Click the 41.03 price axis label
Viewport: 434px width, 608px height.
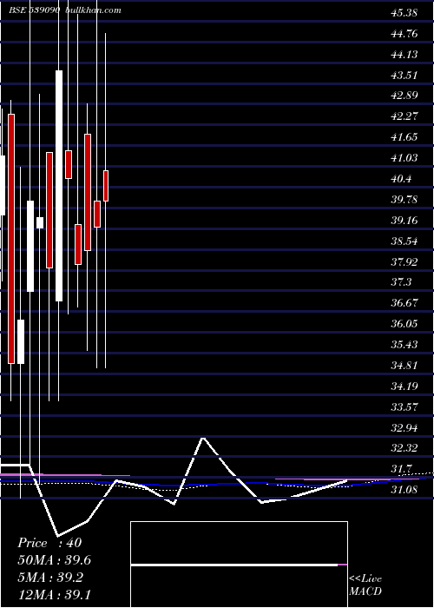404,158
